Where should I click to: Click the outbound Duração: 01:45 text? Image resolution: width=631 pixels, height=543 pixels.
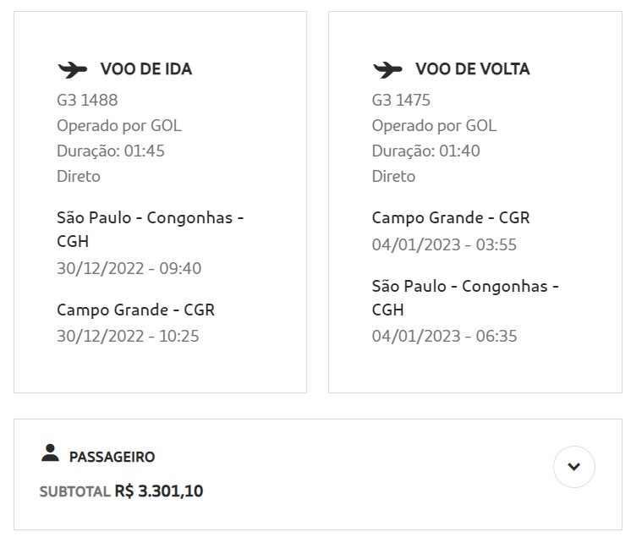(111, 151)
